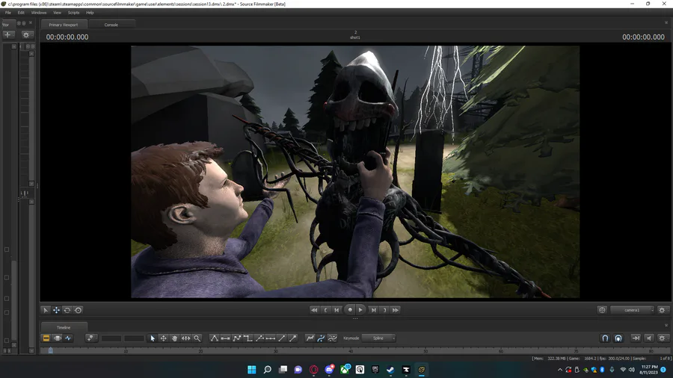Switch to graph editor mode icon
This screenshot has height=378, width=673.
(68, 338)
